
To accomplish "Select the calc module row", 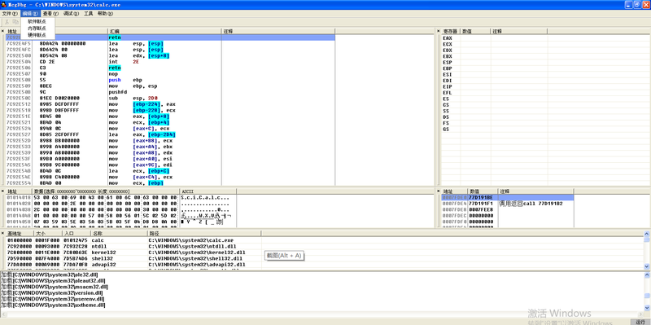I will tap(133, 240).
